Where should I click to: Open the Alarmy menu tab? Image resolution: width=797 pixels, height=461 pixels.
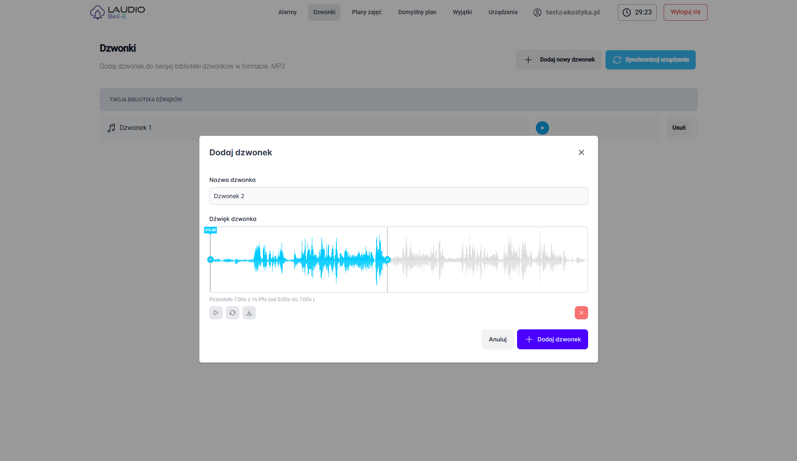(x=287, y=12)
